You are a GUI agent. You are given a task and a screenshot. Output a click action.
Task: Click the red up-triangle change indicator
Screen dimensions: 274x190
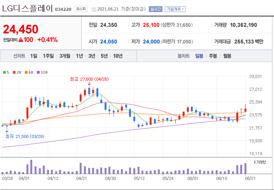coord(21,40)
